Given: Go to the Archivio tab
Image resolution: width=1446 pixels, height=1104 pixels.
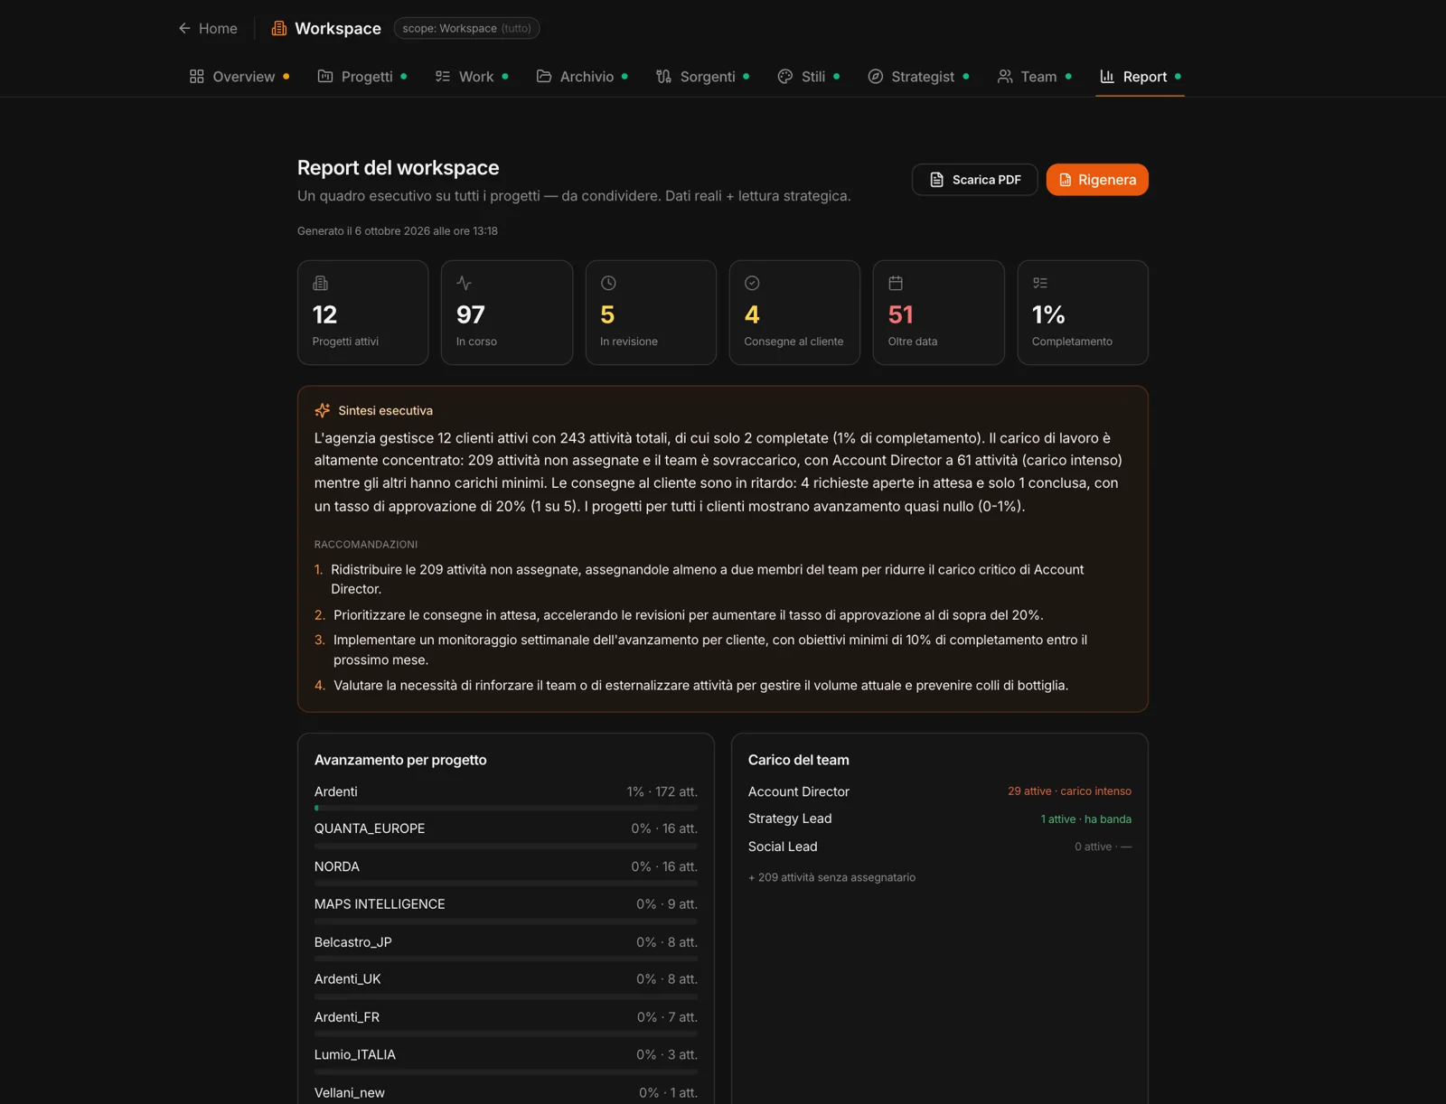Looking at the screenshot, I should click(581, 77).
